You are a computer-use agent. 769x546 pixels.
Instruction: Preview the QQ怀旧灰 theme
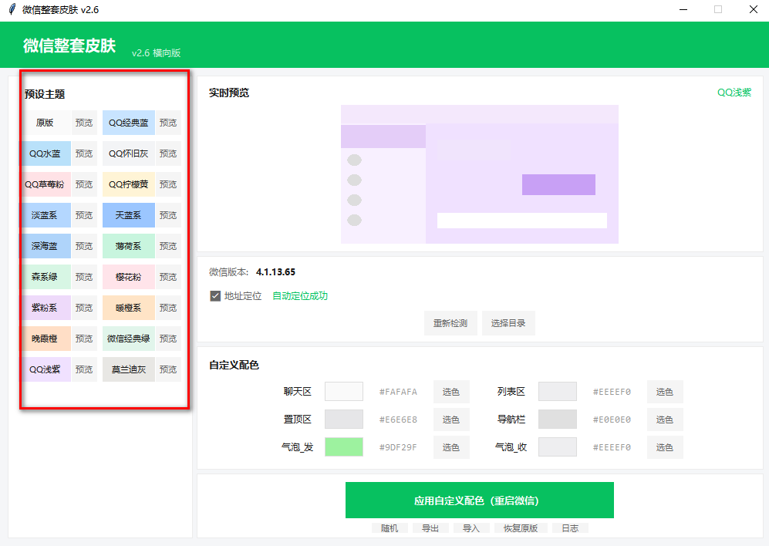(168, 153)
